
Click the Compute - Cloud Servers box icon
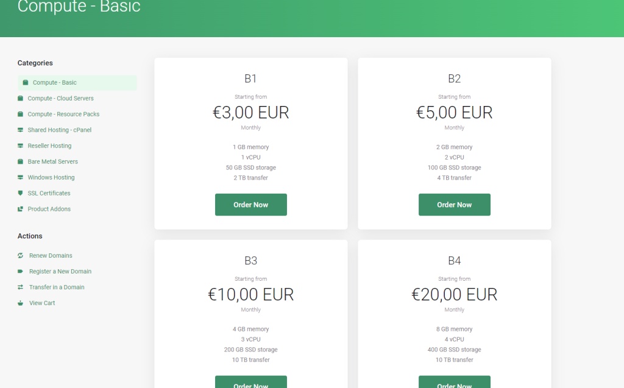(20, 98)
